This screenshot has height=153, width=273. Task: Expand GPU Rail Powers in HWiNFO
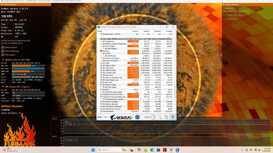tap(101, 56)
